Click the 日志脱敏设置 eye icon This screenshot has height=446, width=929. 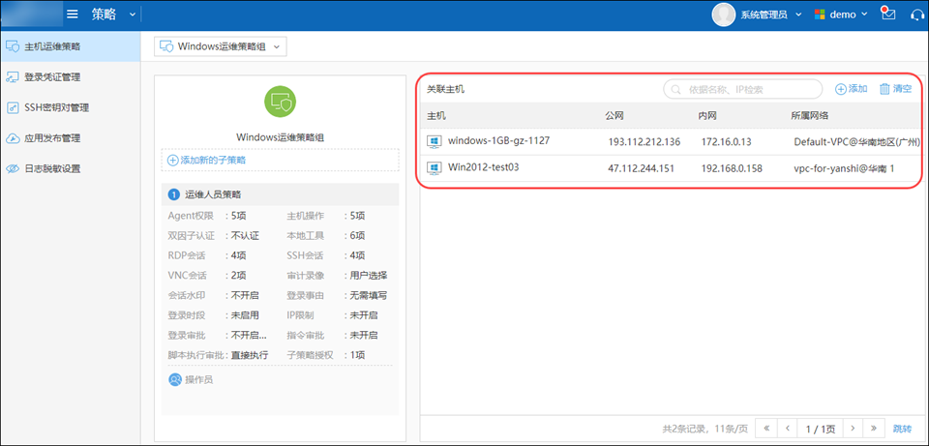pos(13,168)
